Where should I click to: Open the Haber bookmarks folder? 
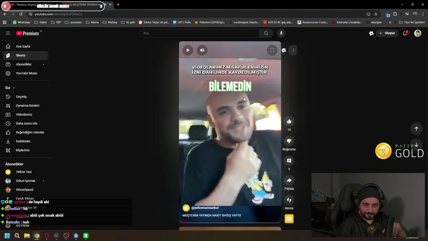tap(40, 22)
